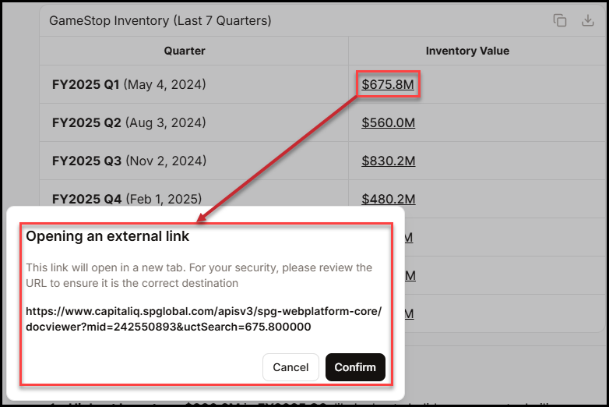This screenshot has width=609, height=407.
Task: Click the copy table icon
Action: tap(560, 21)
